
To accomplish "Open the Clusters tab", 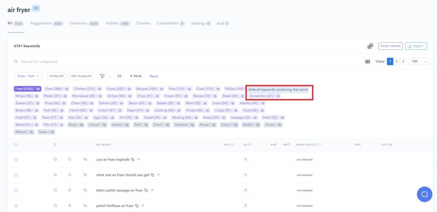I will [x=143, y=23].
